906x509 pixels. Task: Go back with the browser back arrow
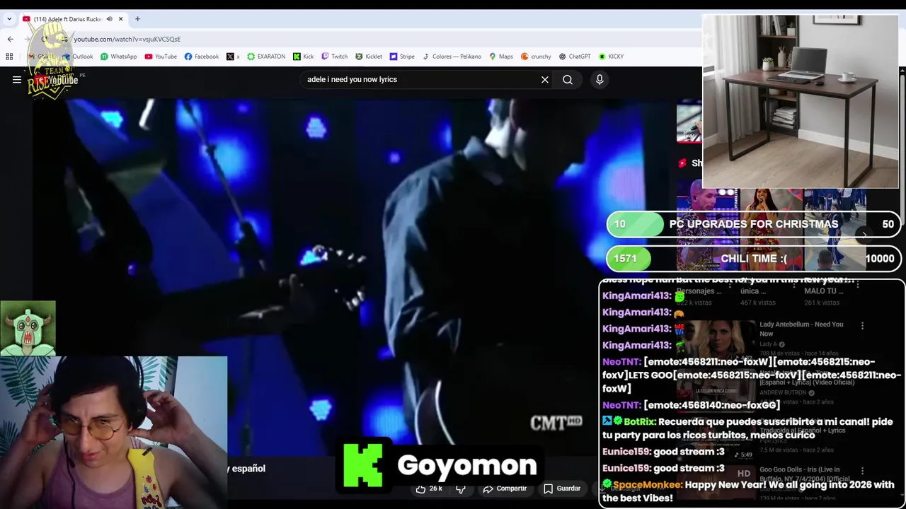tap(10, 39)
